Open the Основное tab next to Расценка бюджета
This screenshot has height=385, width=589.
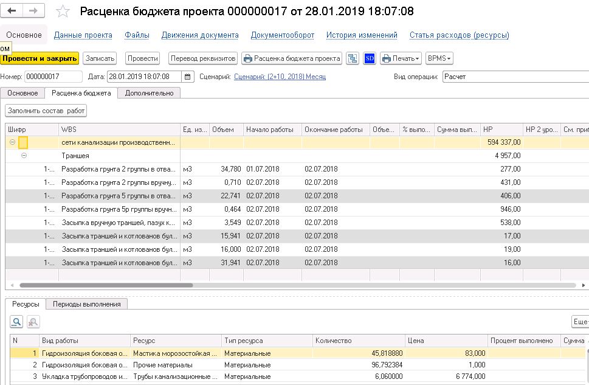22,93
